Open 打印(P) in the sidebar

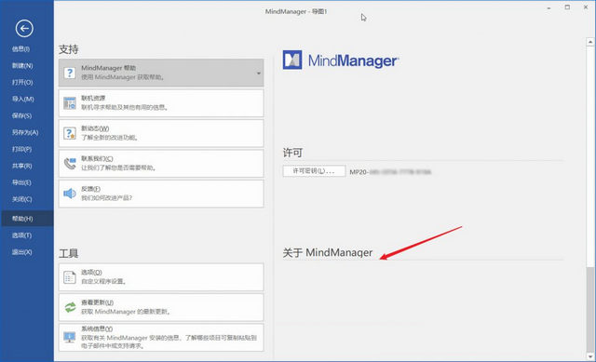coord(21,149)
